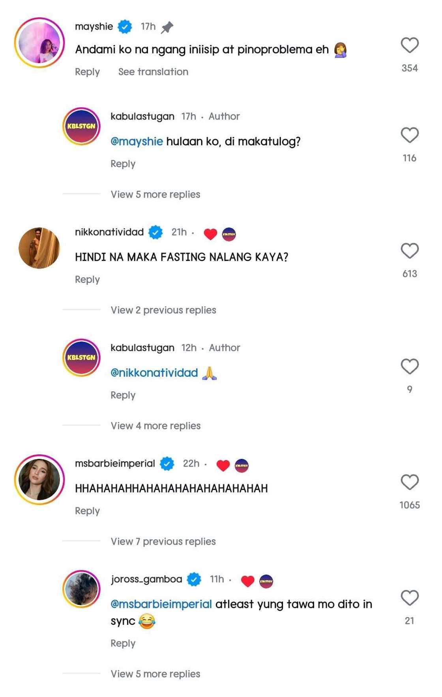Expand View 2 previous replies
Screen dimensions: 442x697
coord(163,310)
